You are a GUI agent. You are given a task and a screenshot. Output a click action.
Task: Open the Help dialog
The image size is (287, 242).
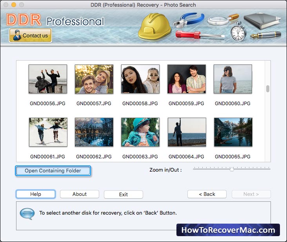[36, 194]
